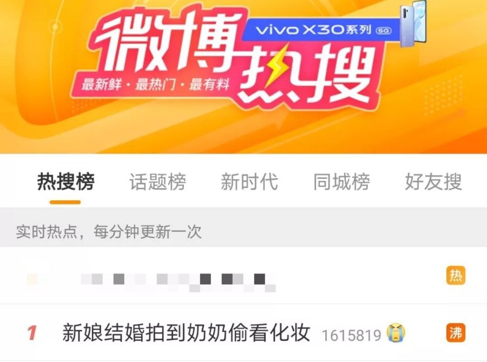Switch to the 话题榜 tab
487x362 pixels.
[x=158, y=182]
